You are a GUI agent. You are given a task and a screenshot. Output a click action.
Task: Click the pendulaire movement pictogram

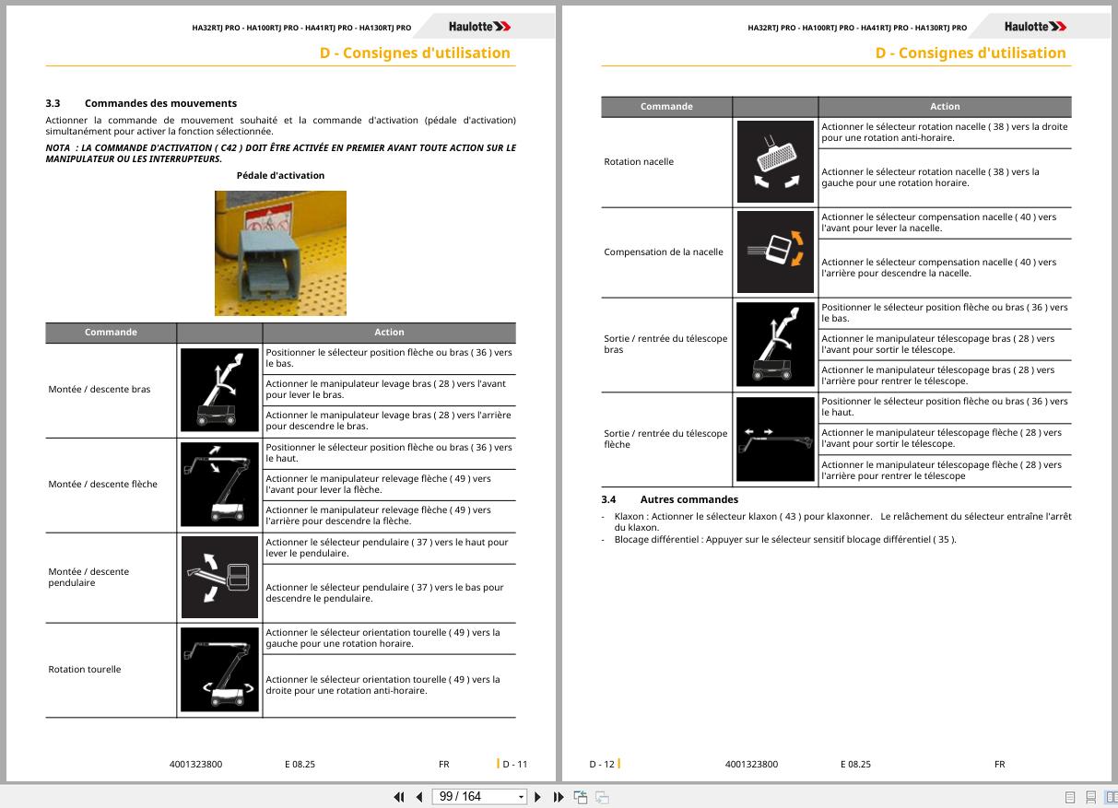pyautogui.click(x=219, y=578)
